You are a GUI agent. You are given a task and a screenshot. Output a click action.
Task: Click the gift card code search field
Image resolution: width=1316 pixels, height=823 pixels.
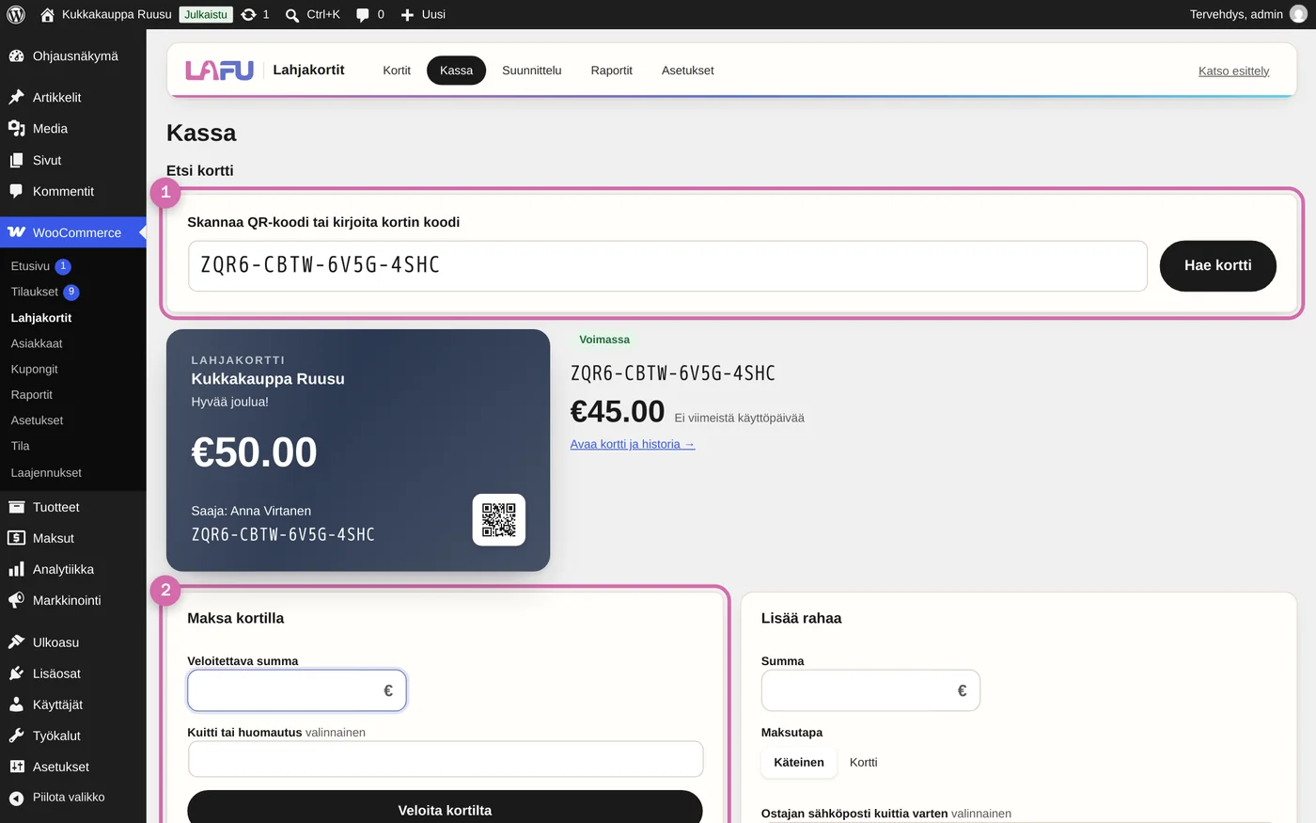click(x=667, y=266)
